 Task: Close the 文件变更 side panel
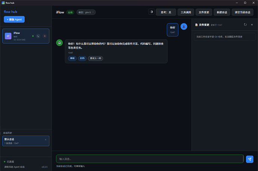tap(252, 25)
